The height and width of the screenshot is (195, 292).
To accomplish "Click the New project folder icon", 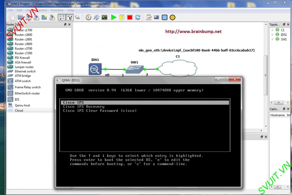I will click(x=44, y=17).
